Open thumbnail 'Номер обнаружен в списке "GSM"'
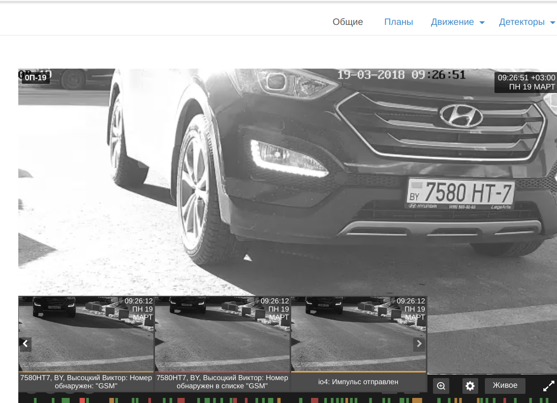Screen dimensions: 557x403 point(222,334)
